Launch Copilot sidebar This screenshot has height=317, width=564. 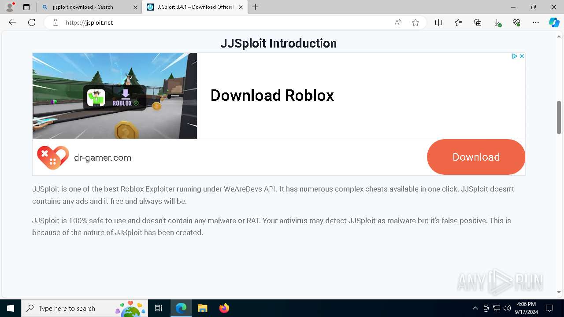[554, 22]
